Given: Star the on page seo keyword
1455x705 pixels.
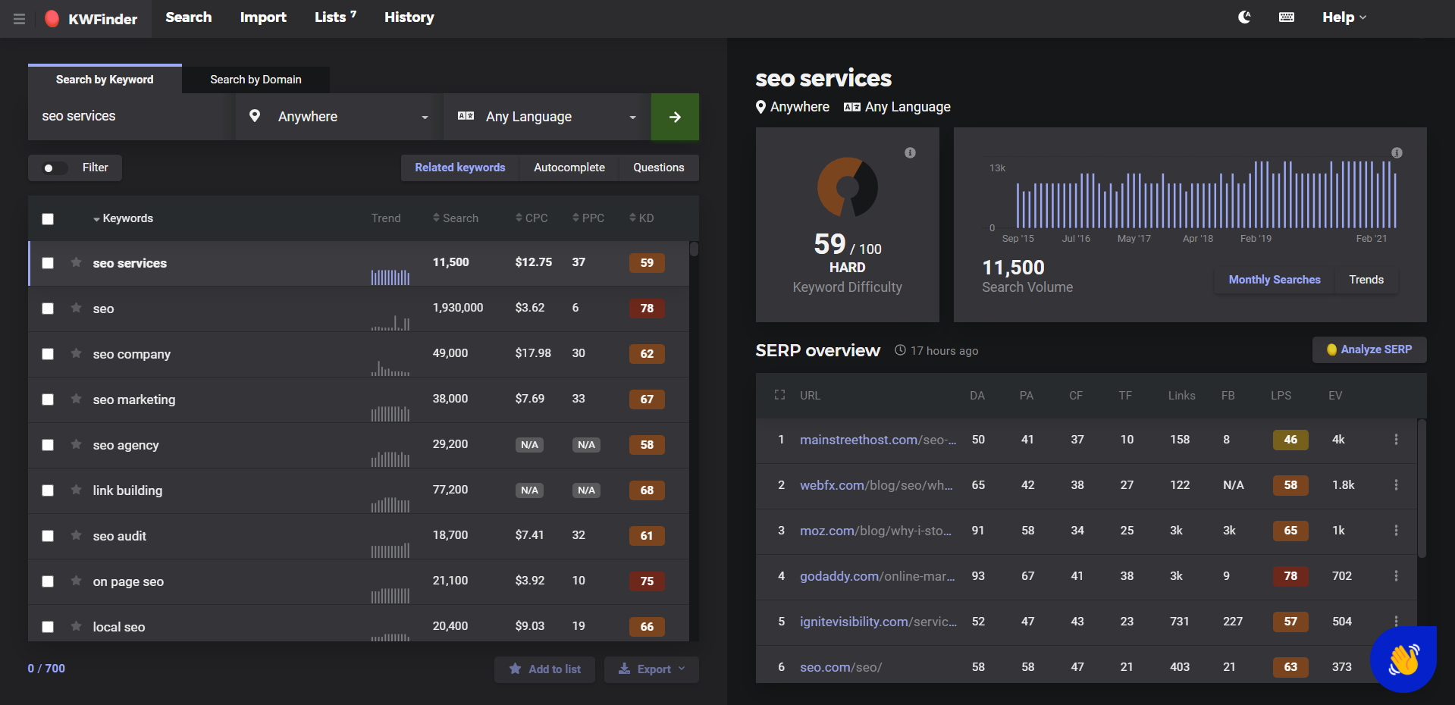Looking at the screenshot, I should [76, 581].
